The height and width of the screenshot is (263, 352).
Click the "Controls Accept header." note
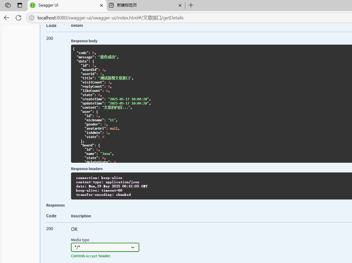[x=91, y=256]
